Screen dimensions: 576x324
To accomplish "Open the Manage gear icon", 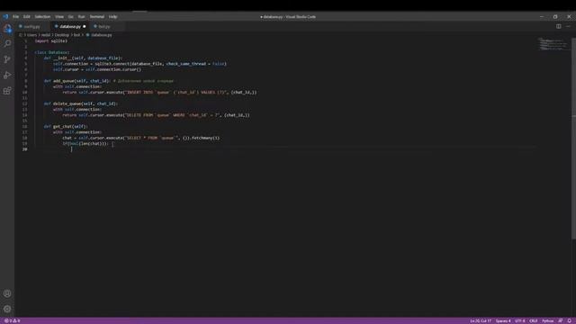I will tap(7, 309).
